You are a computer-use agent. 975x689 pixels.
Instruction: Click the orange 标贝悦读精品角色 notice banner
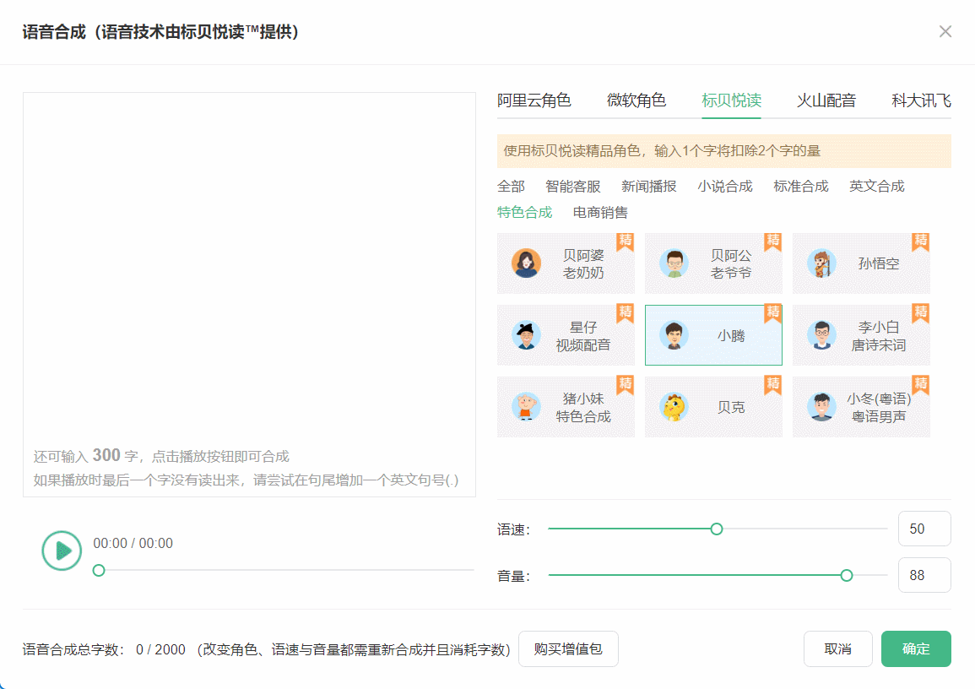(x=723, y=151)
